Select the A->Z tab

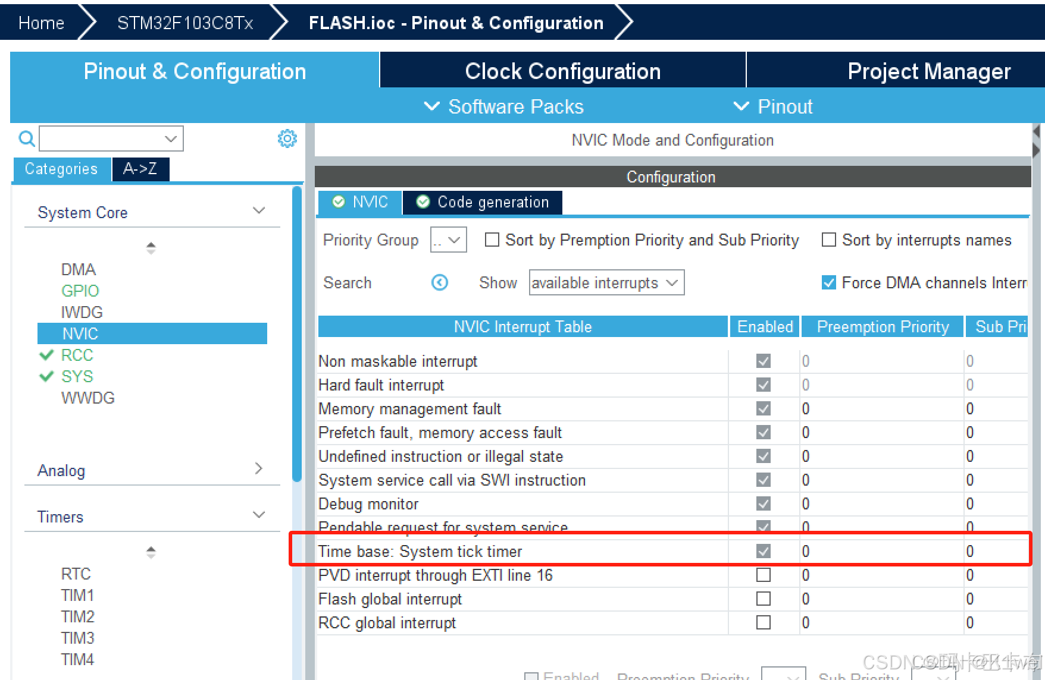pyautogui.click(x=140, y=169)
